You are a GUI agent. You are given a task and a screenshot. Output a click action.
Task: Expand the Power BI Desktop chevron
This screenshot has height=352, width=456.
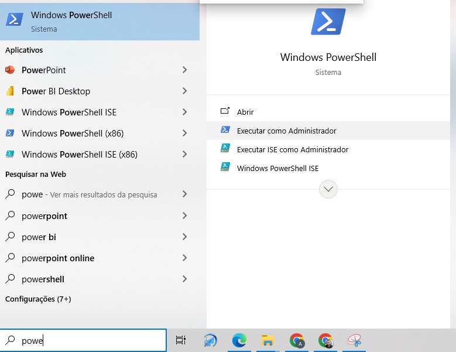click(184, 91)
